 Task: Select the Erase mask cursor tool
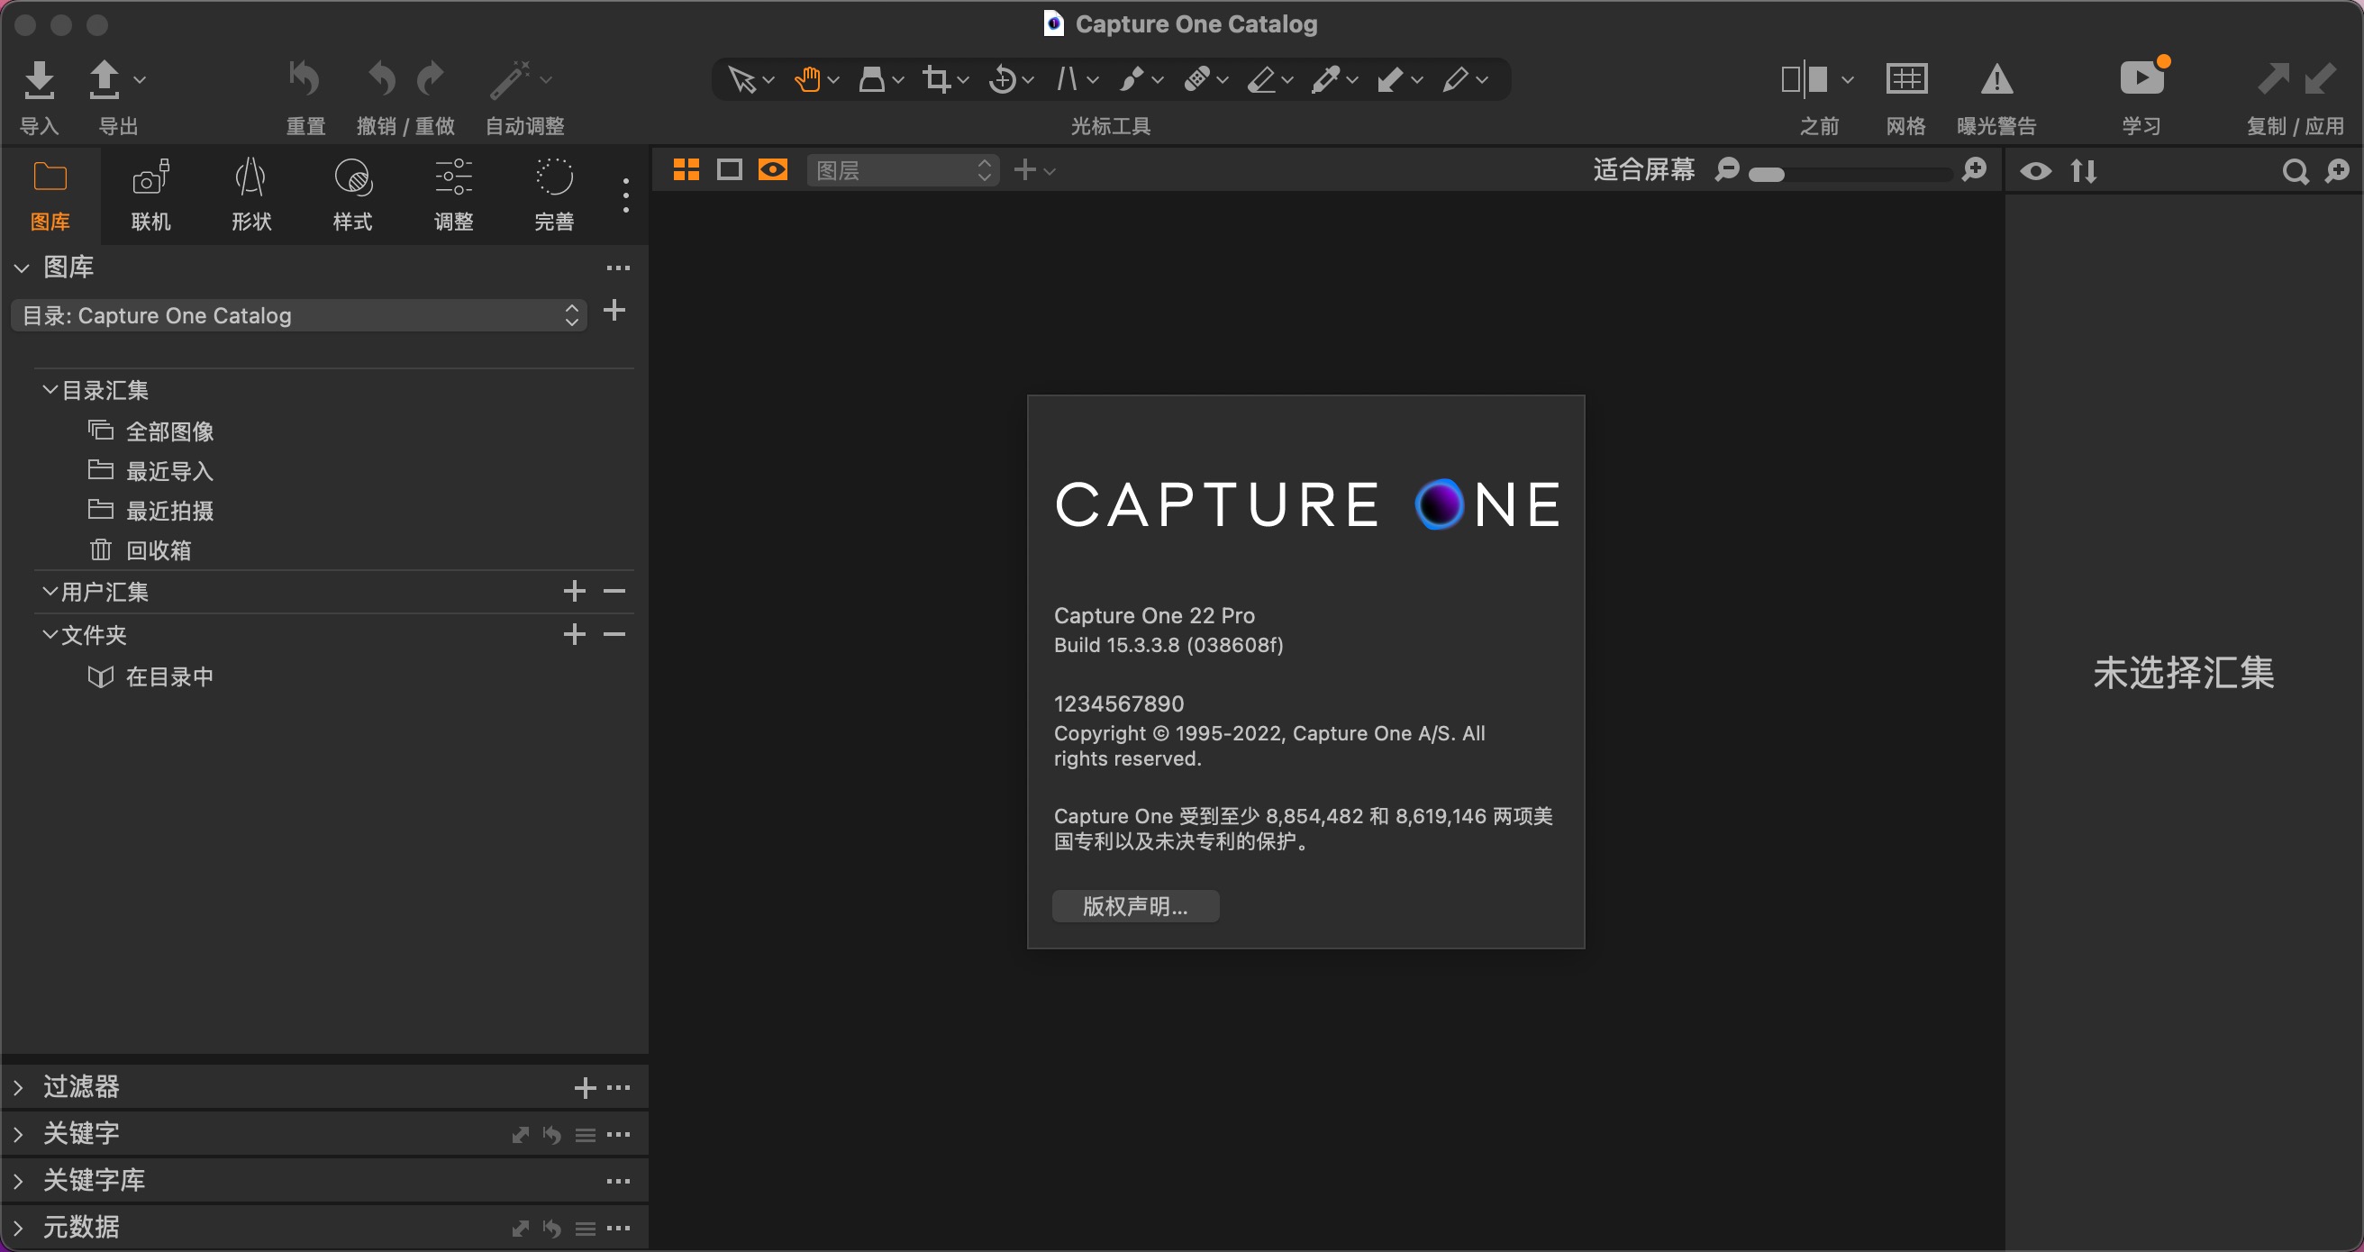tap(1262, 80)
